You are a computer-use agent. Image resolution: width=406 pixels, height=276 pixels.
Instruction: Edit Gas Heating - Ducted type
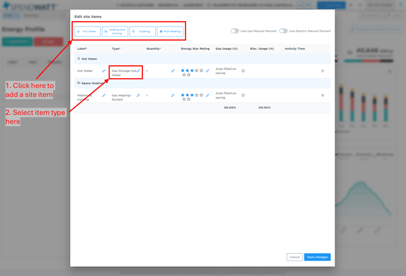pyautogui.click(x=138, y=95)
